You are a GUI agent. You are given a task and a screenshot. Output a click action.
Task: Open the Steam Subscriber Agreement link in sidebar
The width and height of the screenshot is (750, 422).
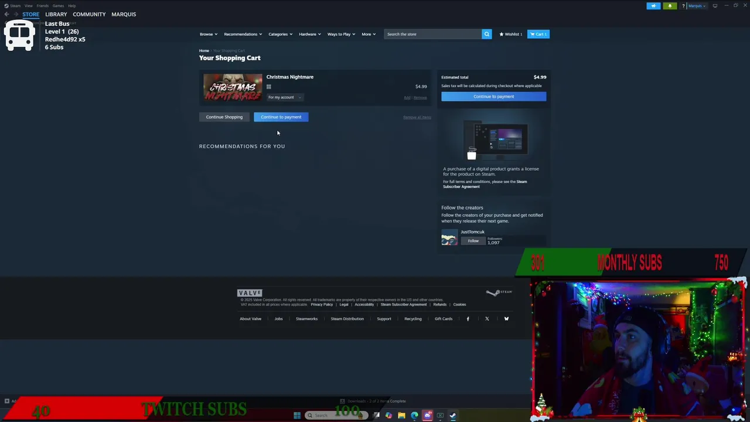tap(485, 184)
